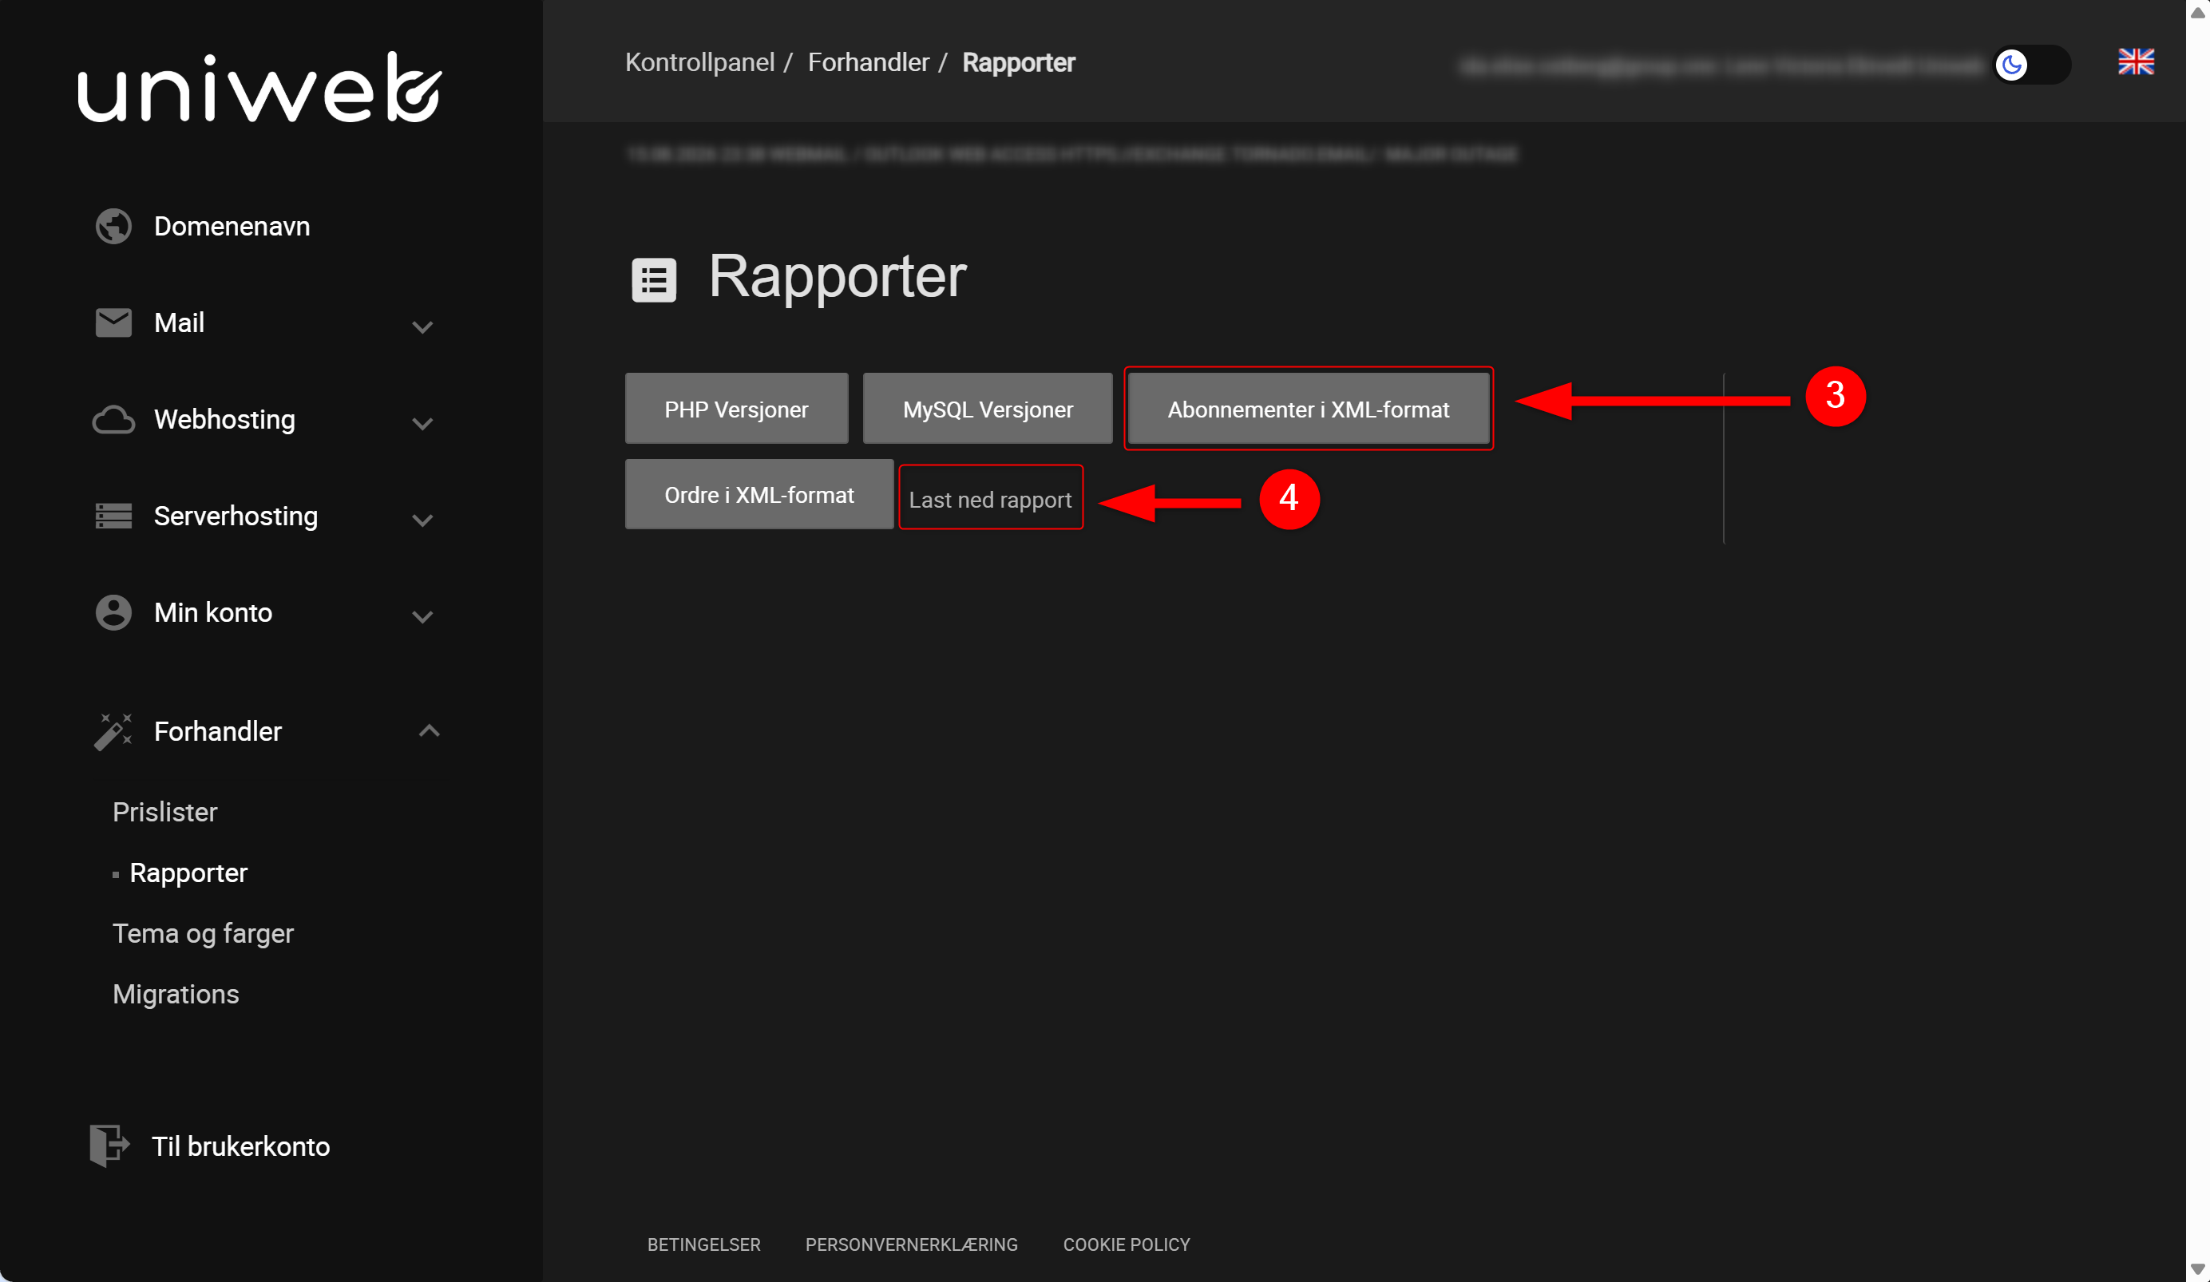Expand the Min konto menu chevron
The height and width of the screenshot is (1282, 2210).
[x=422, y=616]
